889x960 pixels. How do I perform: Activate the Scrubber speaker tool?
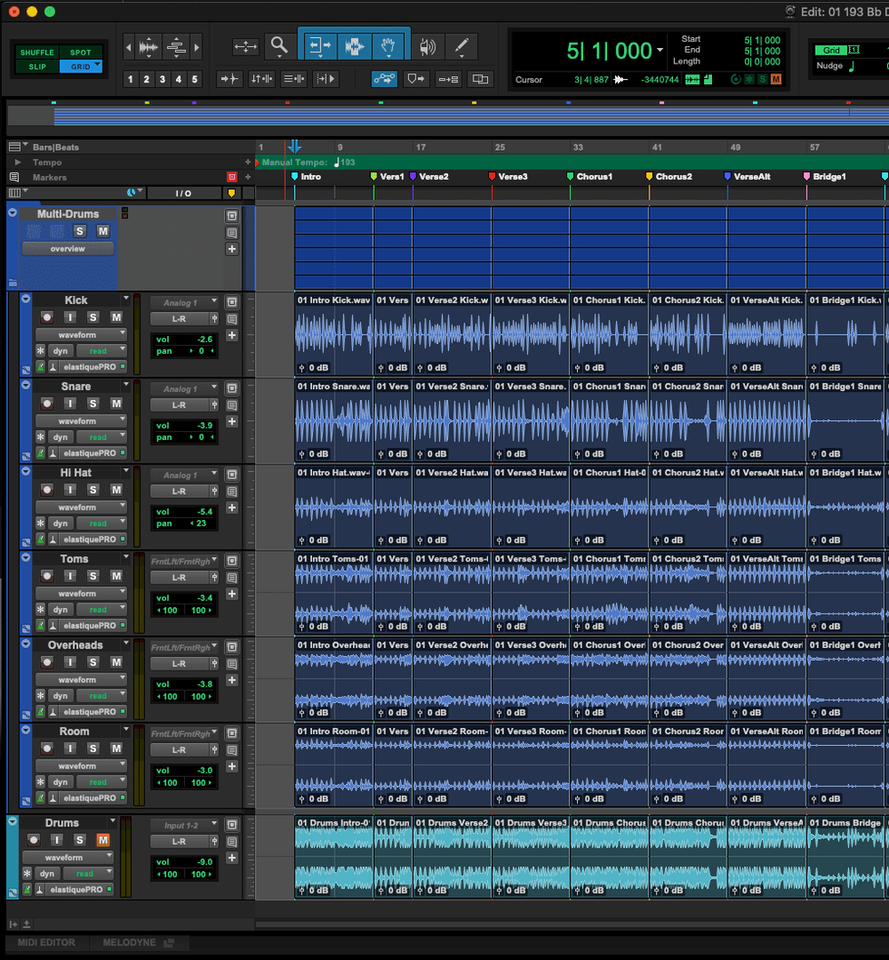coord(427,46)
